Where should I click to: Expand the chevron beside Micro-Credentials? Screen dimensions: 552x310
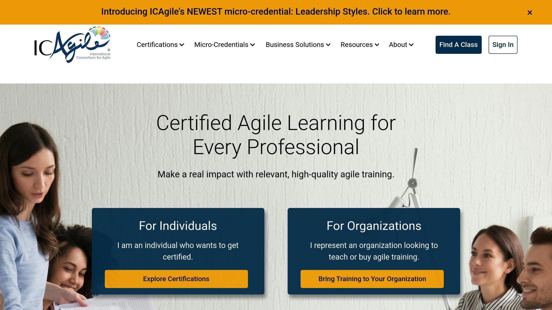pyautogui.click(x=253, y=45)
